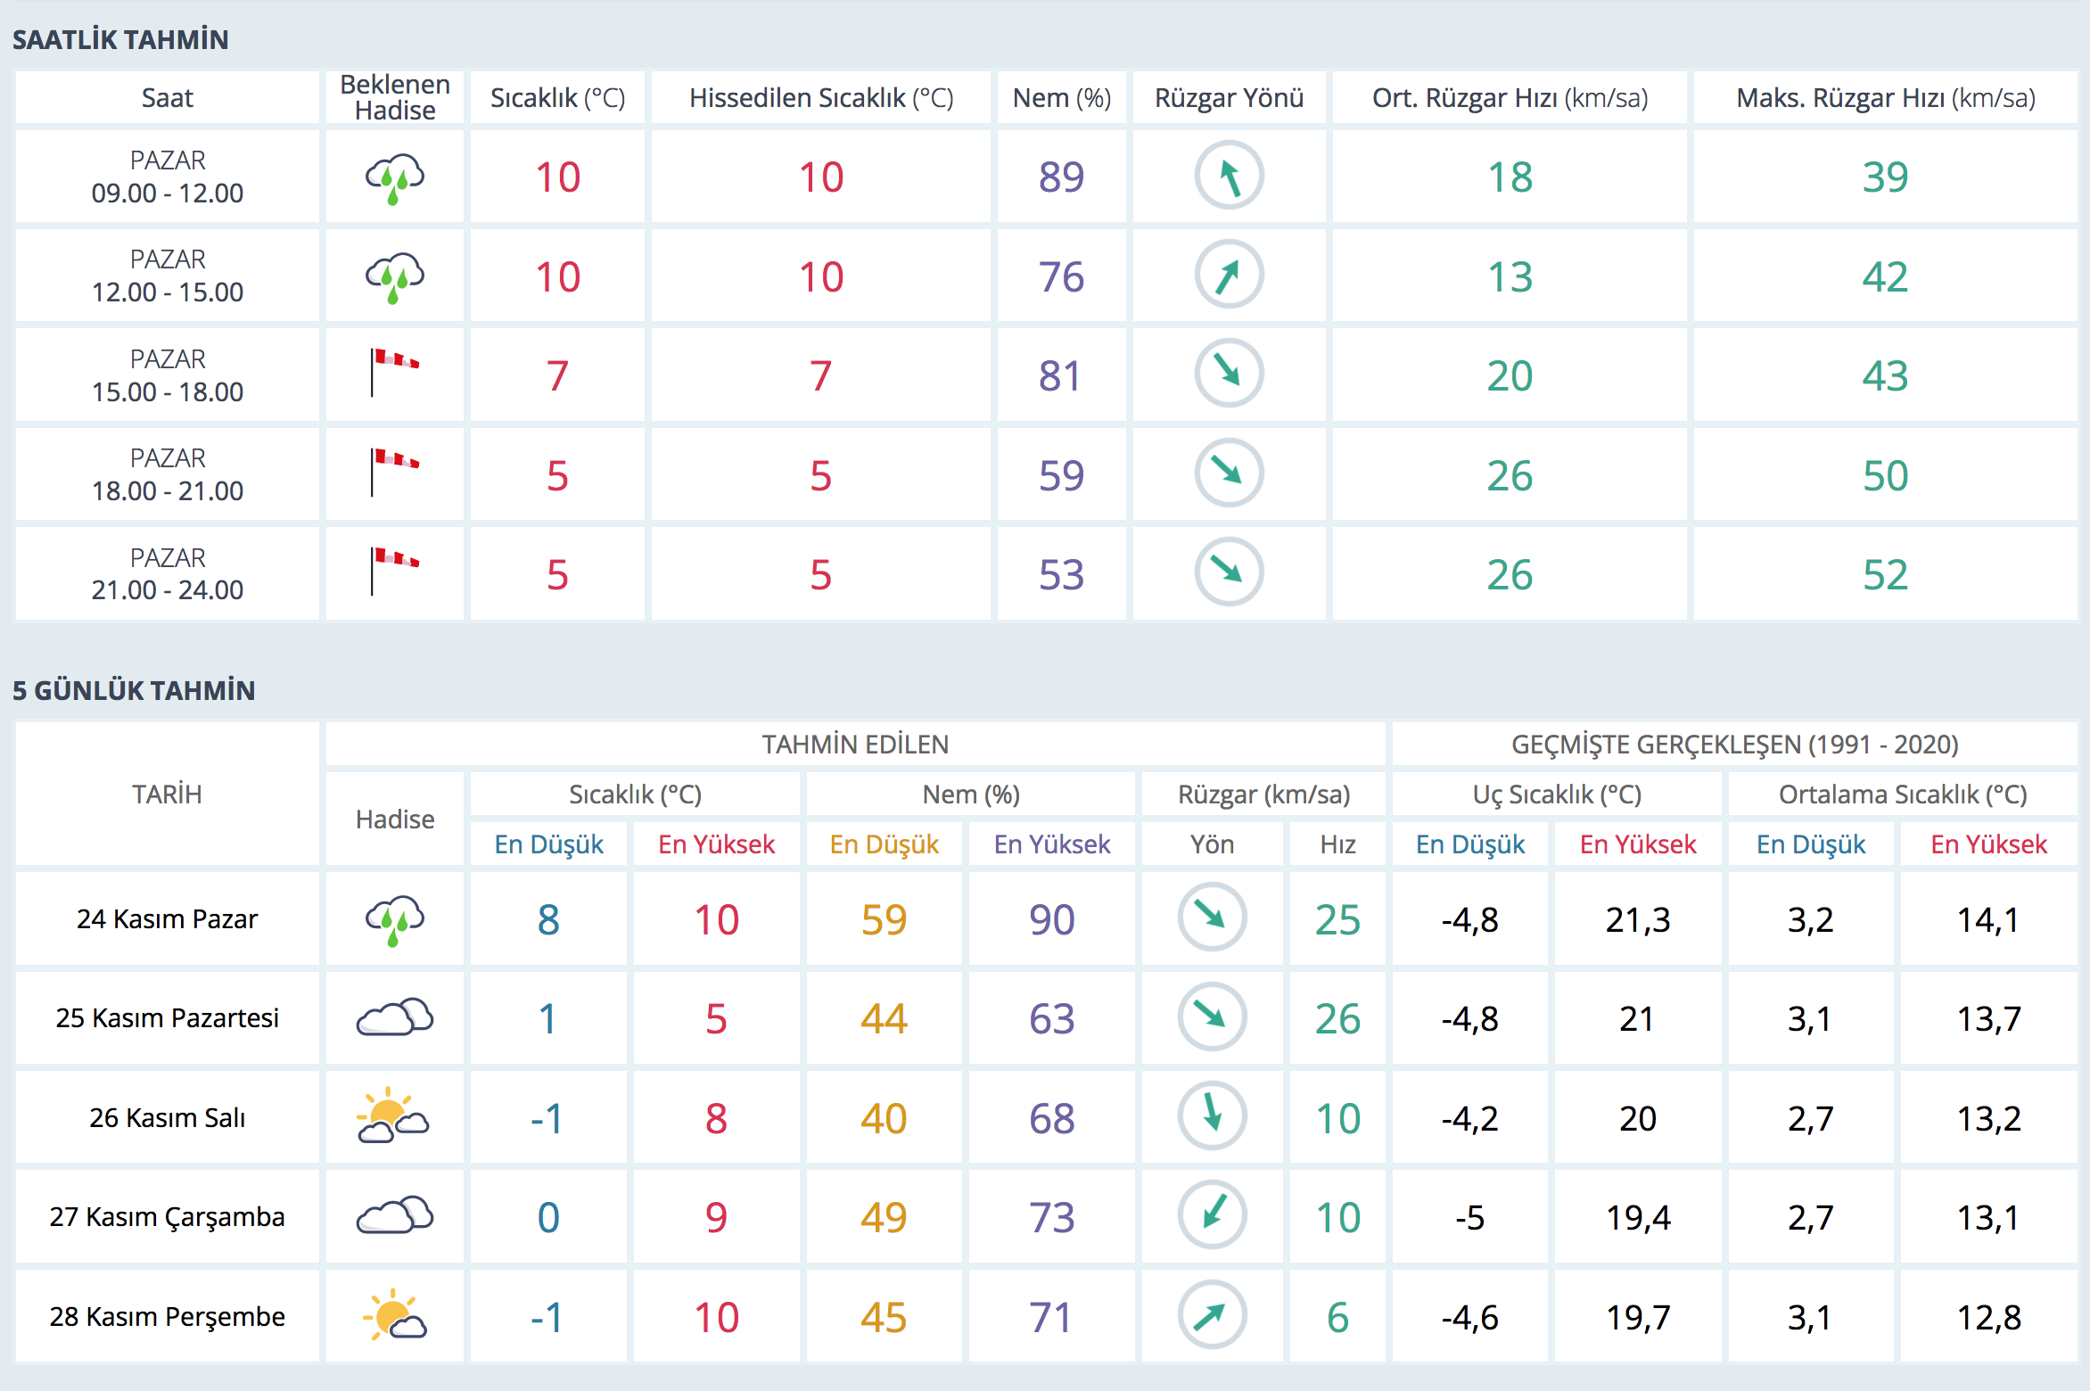The width and height of the screenshot is (2090, 1391).
Task: Click the windsock icon for 21.00 - 24.00
Action: click(x=395, y=572)
